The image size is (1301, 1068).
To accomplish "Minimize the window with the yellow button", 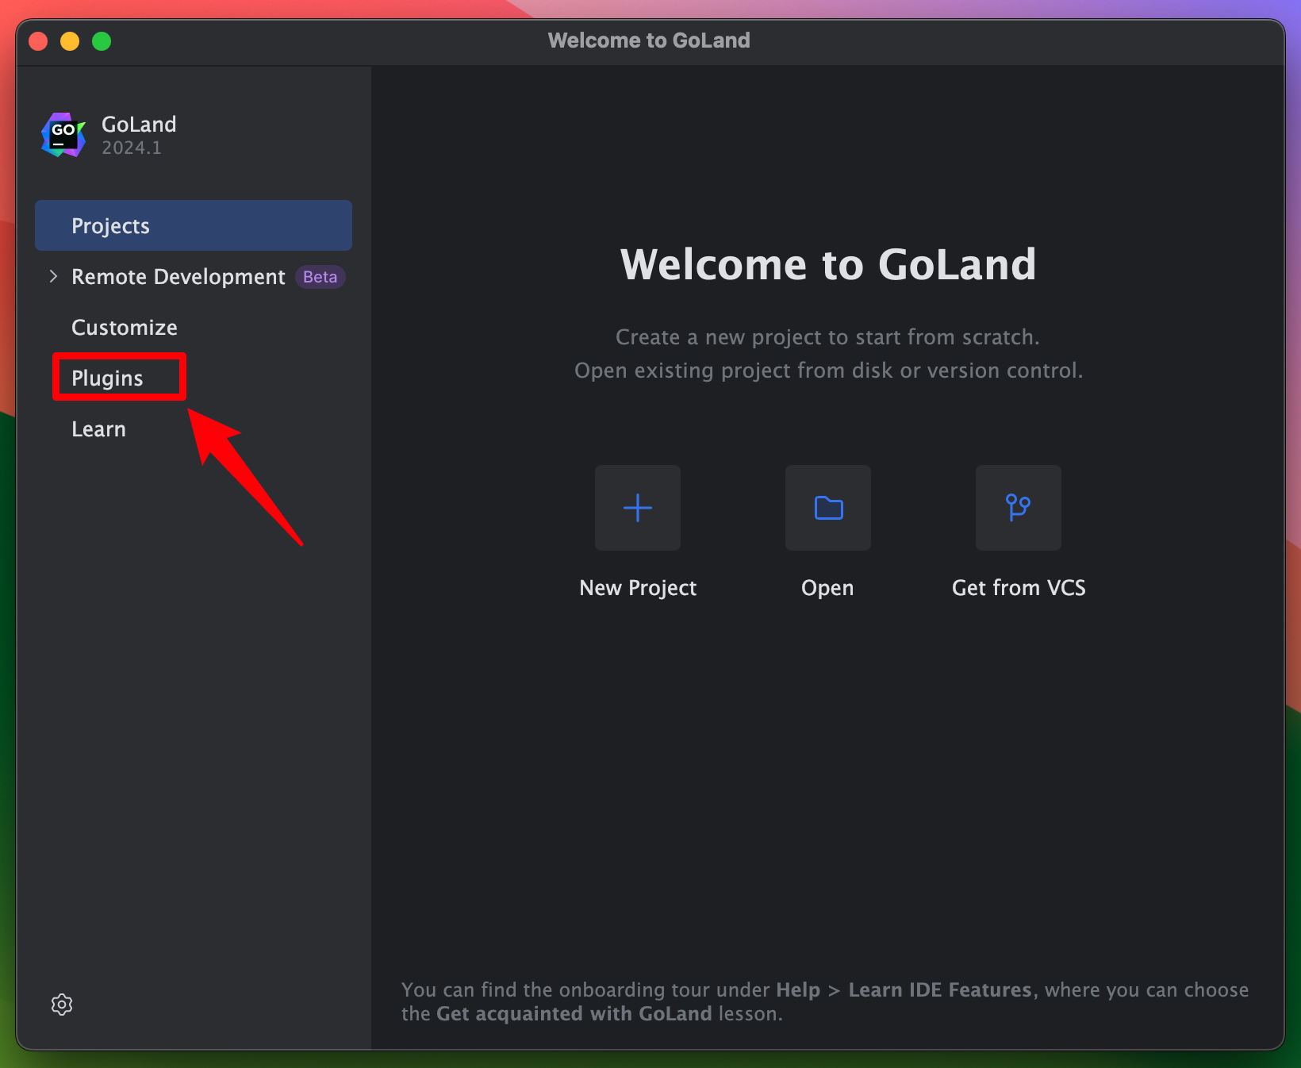I will [70, 41].
